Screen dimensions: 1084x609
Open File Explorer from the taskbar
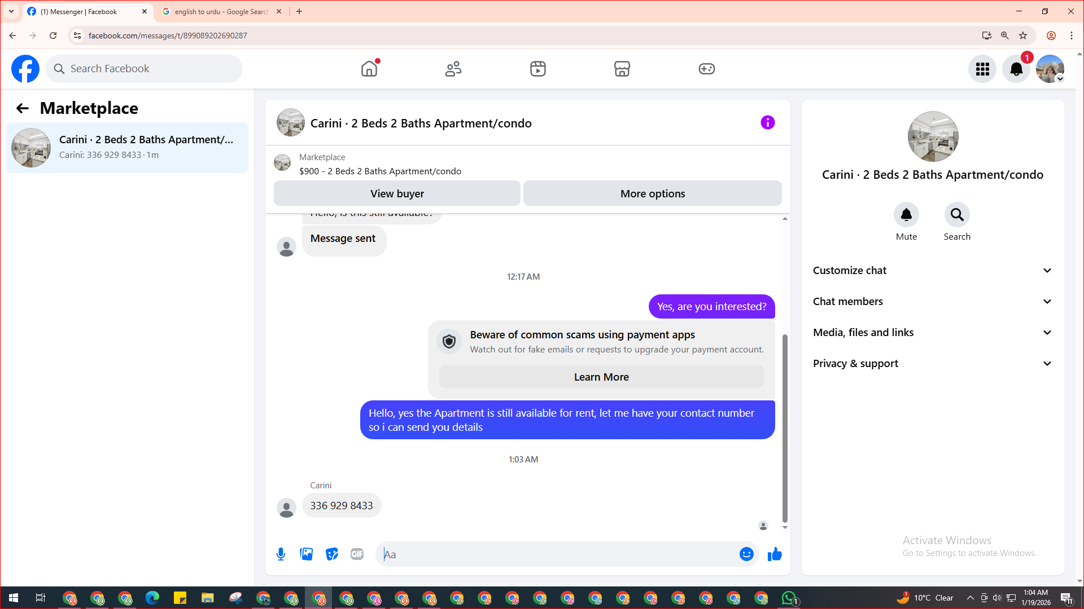[208, 598]
